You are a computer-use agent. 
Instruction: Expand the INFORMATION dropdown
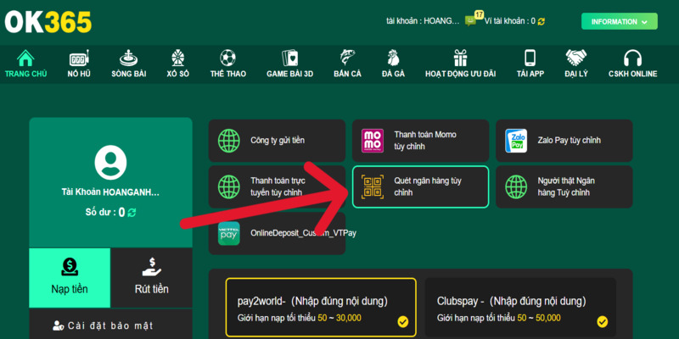tap(619, 21)
